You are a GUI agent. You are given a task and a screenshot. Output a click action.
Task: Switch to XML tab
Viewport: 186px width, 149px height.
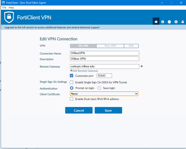tap(131, 46)
